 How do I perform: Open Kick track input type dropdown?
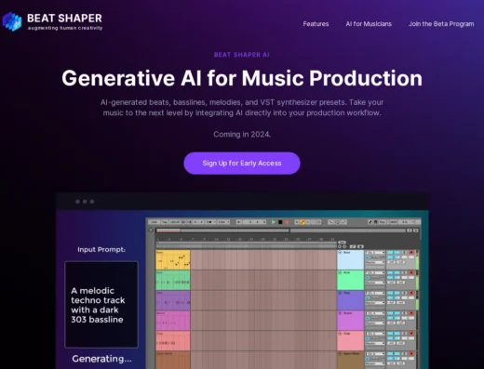click(375, 272)
